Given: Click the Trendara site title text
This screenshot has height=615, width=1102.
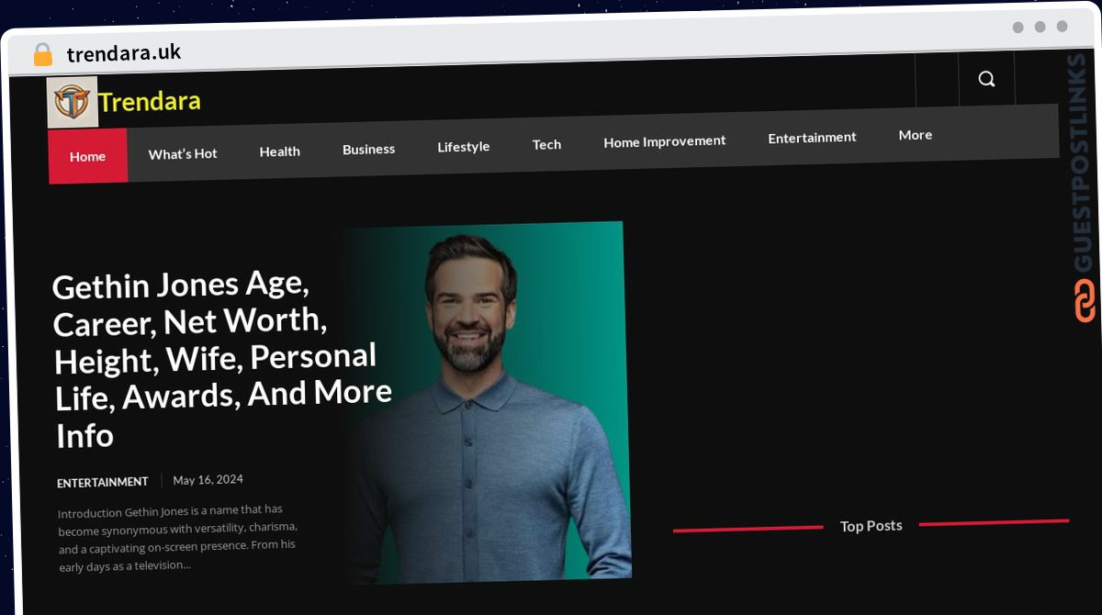Looking at the screenshot, I should coord(150,101).
